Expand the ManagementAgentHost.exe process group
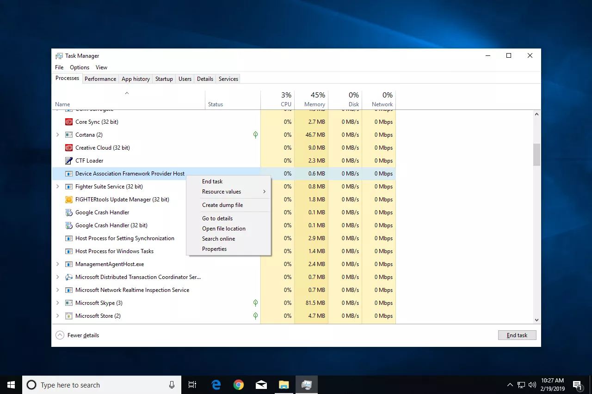The width and height of the screenshot is (592, 394). tap(57, 264)
